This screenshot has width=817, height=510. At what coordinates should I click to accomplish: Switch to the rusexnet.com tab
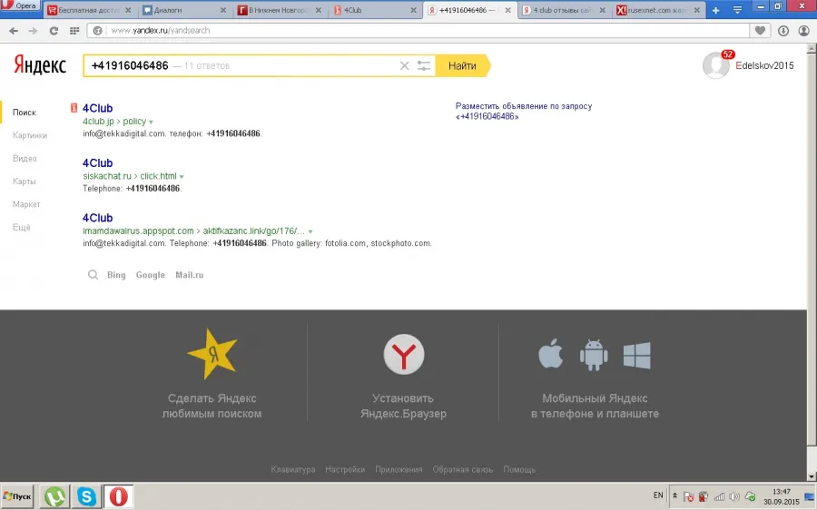point(660,10)
